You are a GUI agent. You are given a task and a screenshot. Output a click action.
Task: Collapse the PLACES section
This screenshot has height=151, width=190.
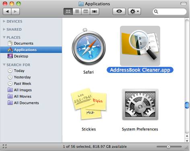tap(4, 37)
